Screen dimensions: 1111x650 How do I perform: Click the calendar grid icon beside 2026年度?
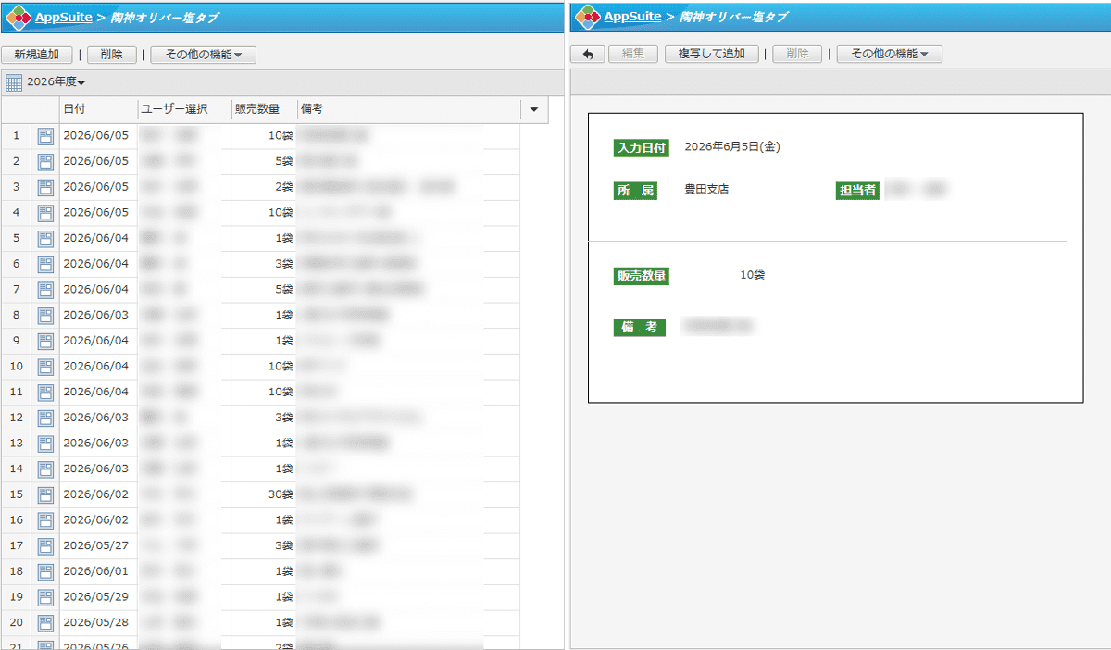[14, 82]
